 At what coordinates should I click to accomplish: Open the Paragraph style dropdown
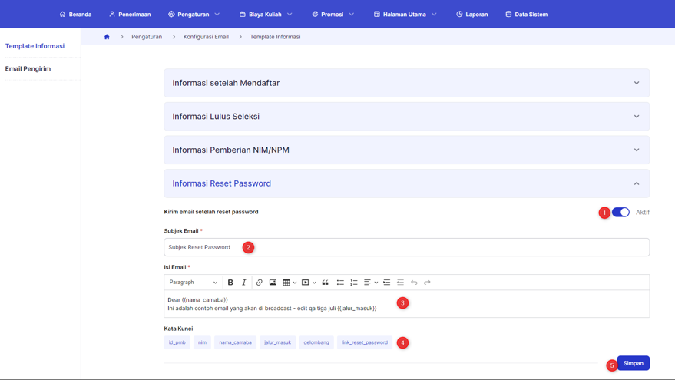[x=194, y=283]
